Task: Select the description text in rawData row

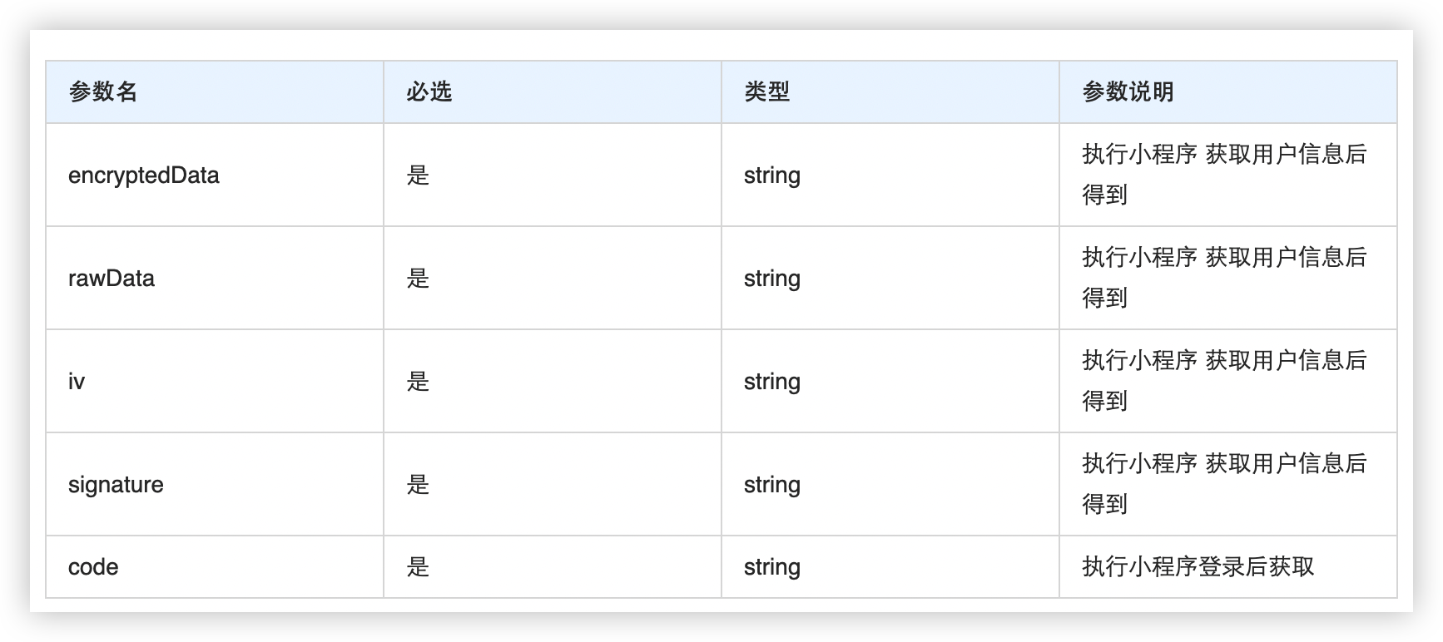Action: [x=1224, y=278]
